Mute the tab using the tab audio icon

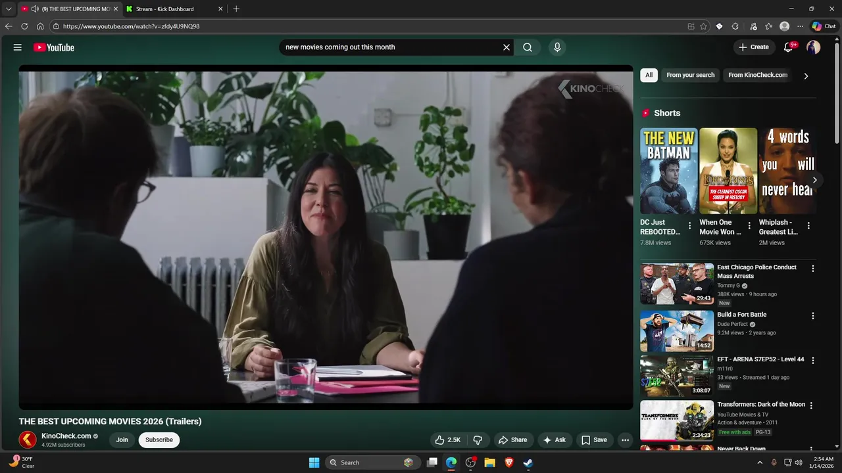point(35,9)
